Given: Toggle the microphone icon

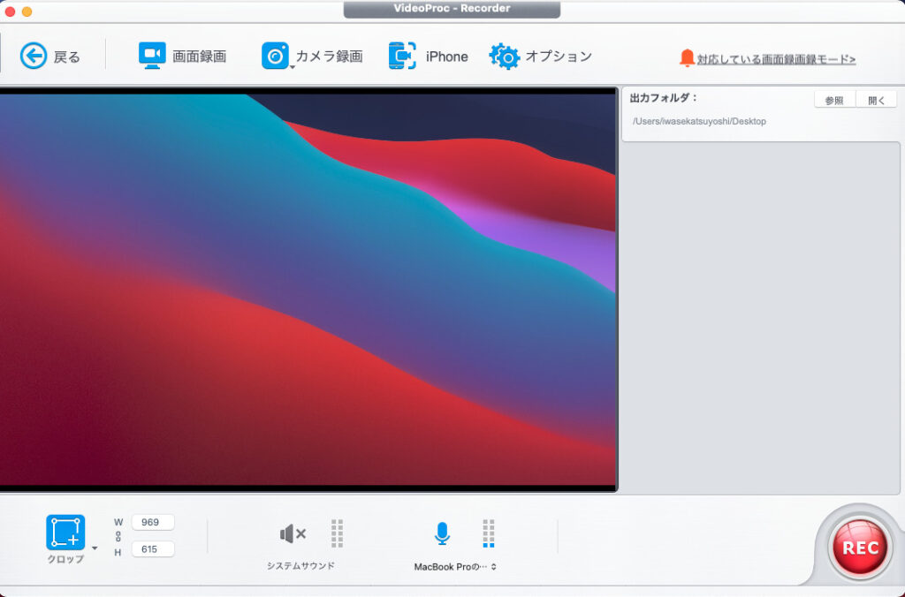Looking at the screenshot, I should pos(442,533).
